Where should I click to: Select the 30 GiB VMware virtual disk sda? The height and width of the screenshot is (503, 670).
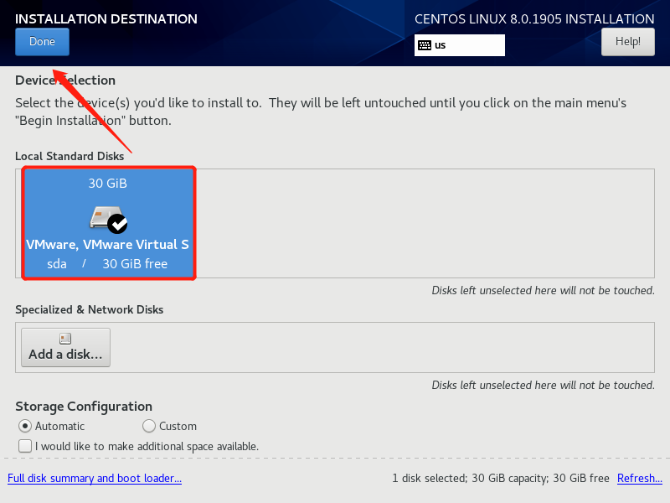109,223
